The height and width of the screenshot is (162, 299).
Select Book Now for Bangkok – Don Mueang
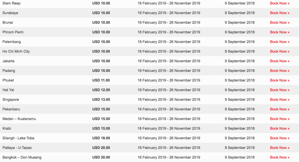tap(279, 157)
